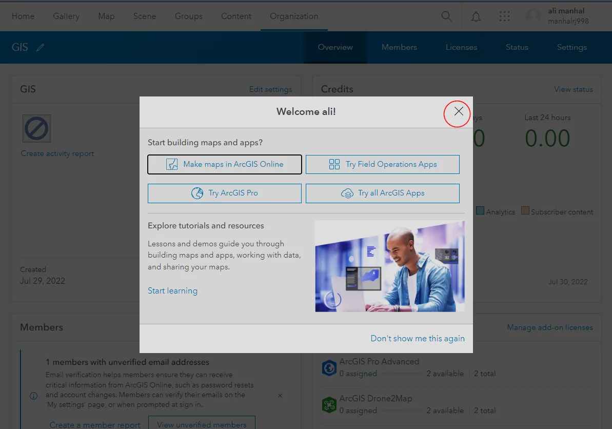612x429 pixels.
Task: Click Try ArcGIS Pro button
Action: click(224, 193)
